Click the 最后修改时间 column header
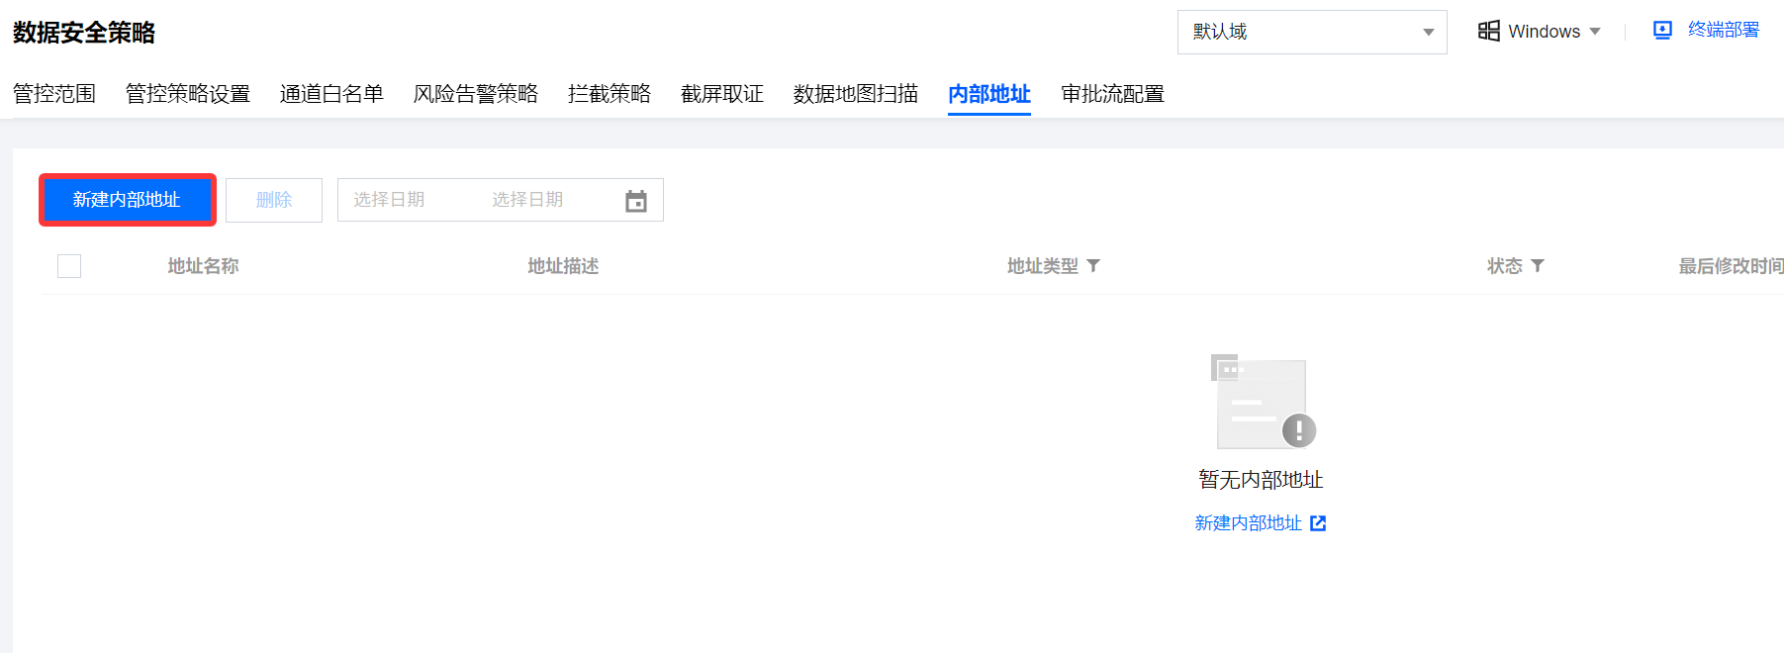Image resolution: width=1784 pixels, height=653 pixels. coord(1731,266)
